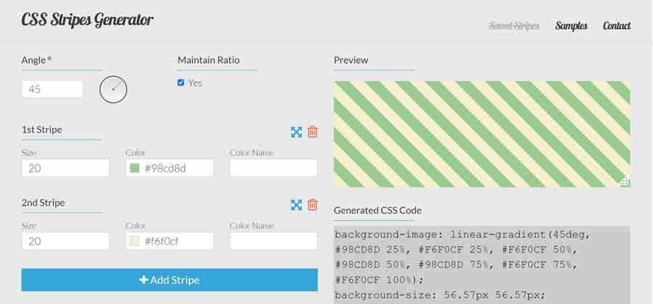Click the 2nd Stripe Size field
The image size is (653, 304).
(65, 241)
